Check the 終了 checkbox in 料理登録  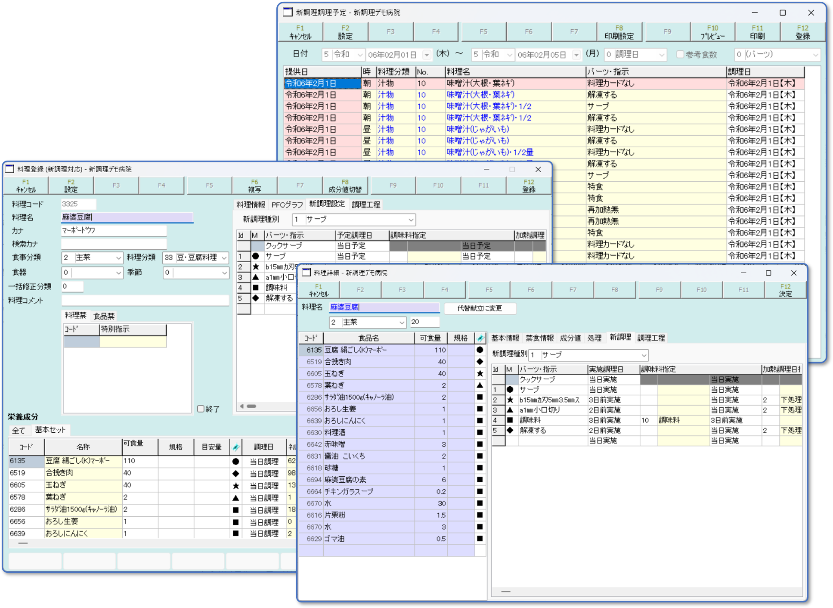(201, 409)
